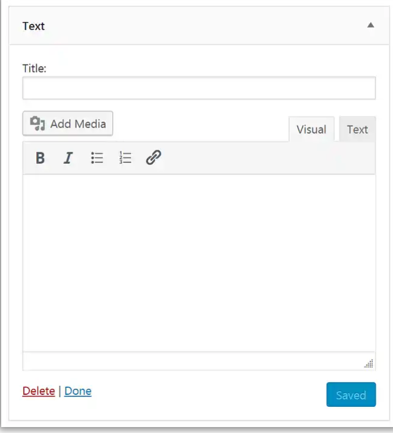Click the Done link
Viewport: 393px width, 433px height.
click(x=78, y=391)
